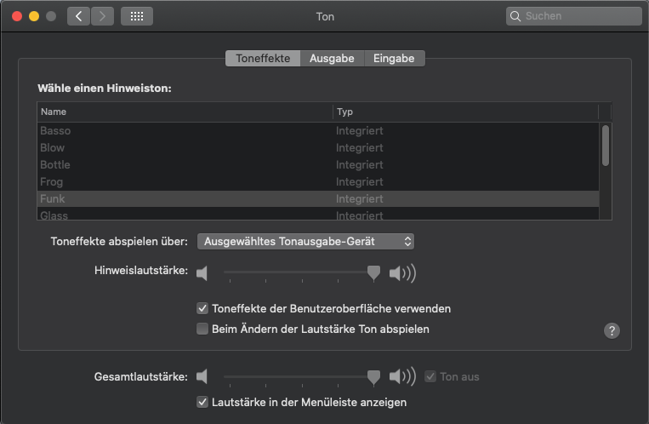Click magnifier icon in search field
The height and width of the screenshot is (424, 649).
515,16
